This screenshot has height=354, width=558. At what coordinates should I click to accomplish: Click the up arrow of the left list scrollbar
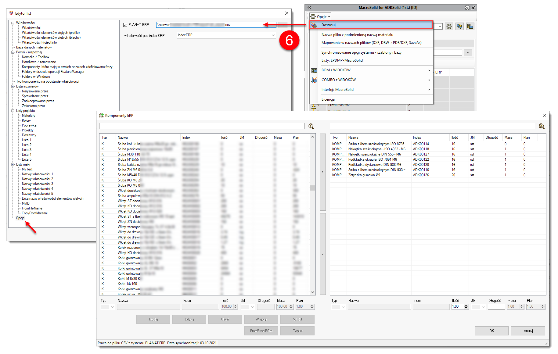click(x=312, y=137)
